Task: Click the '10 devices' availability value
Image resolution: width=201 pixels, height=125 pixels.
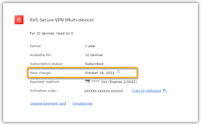Action: 94,55
